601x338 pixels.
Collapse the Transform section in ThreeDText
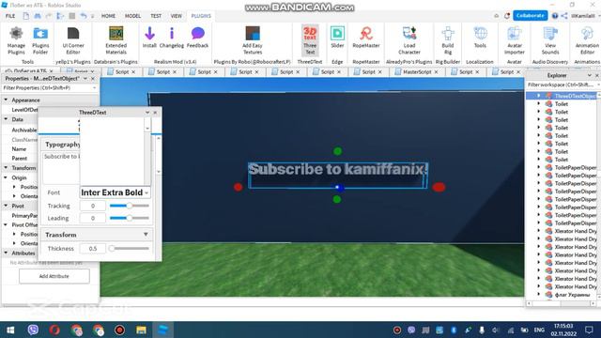[146, 234]
